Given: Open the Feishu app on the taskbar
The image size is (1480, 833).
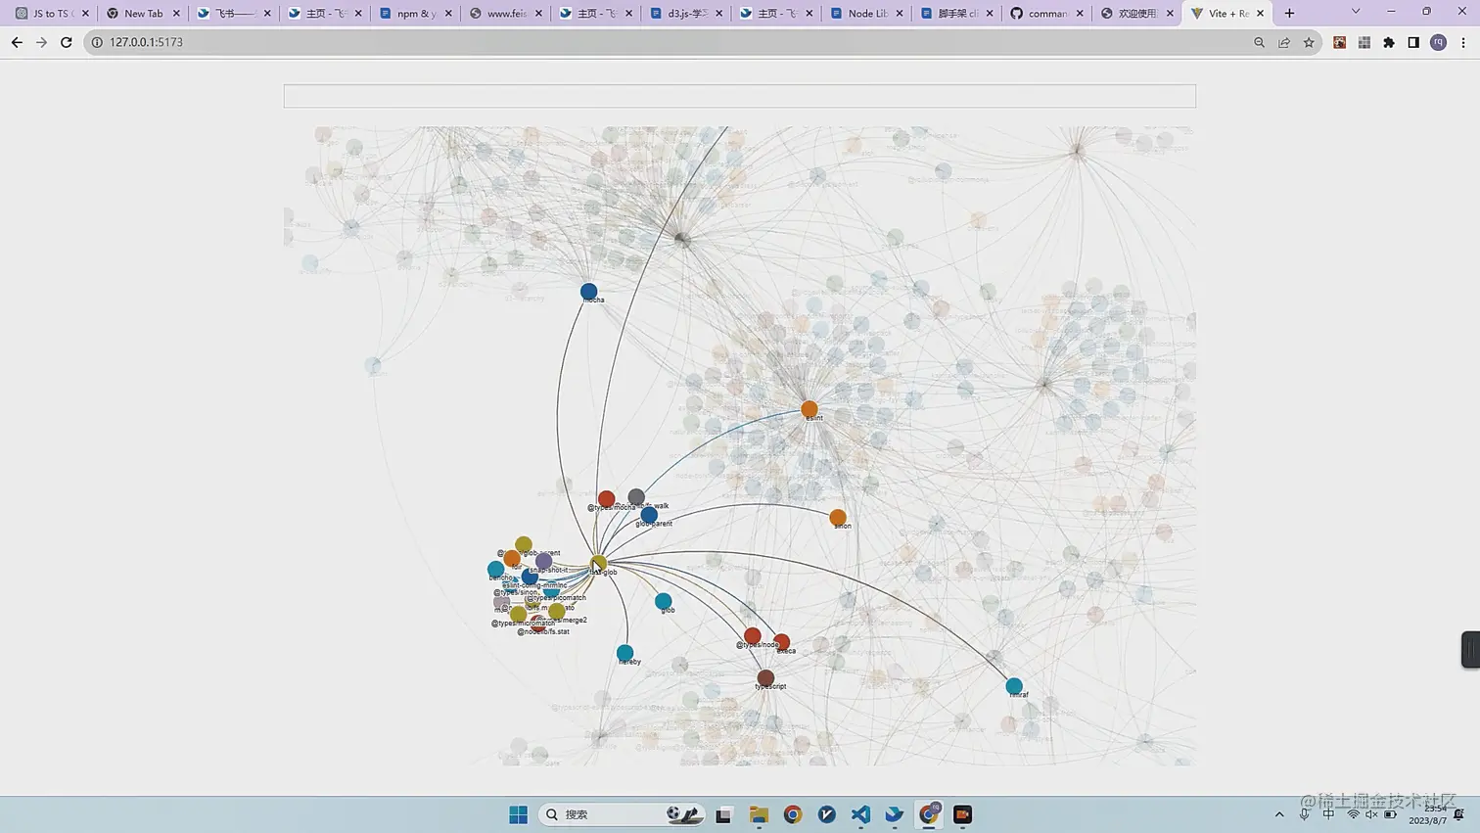Looking at the screenshot, I should tap(895, 814).
